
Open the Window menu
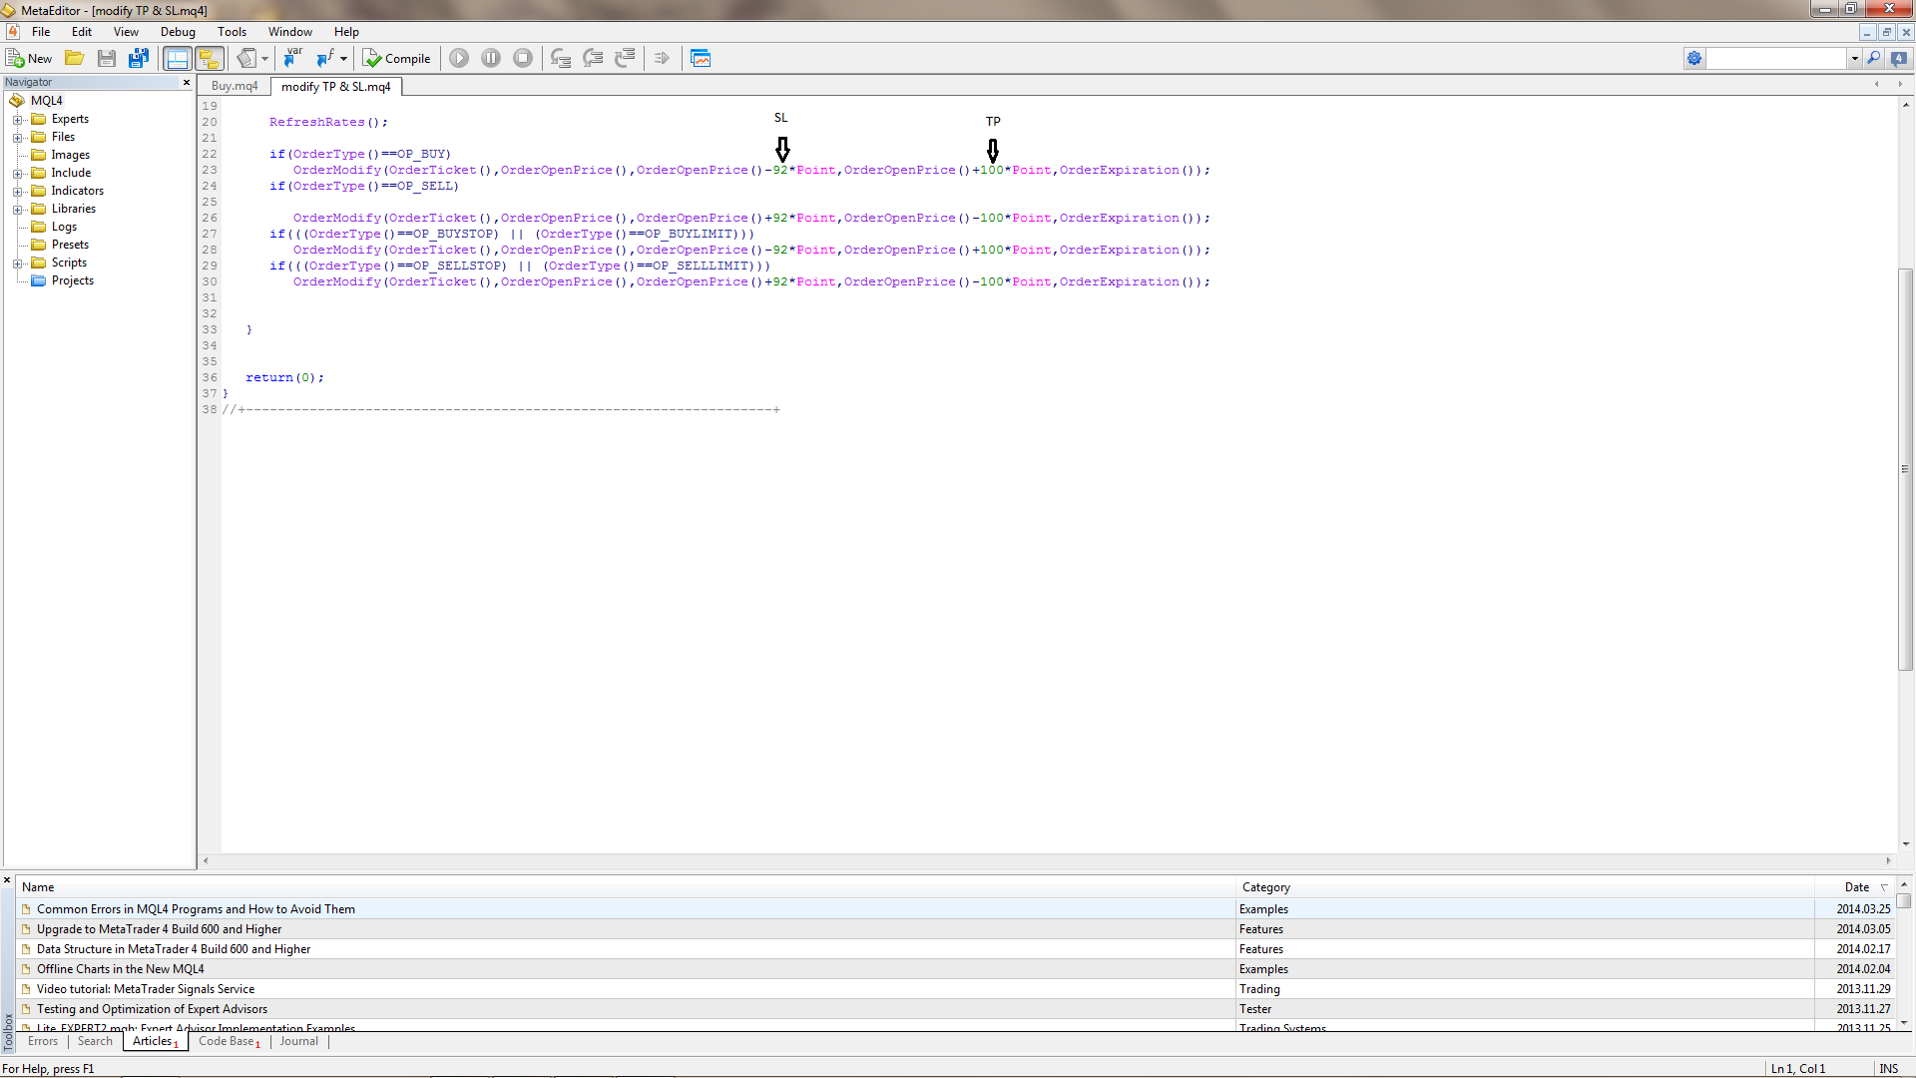pos(290,32)
